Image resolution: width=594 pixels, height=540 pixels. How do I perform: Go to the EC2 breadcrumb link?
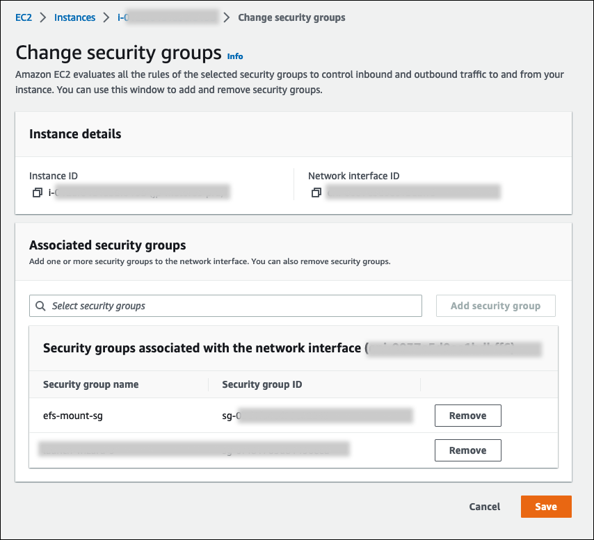(x=24, y=17)
